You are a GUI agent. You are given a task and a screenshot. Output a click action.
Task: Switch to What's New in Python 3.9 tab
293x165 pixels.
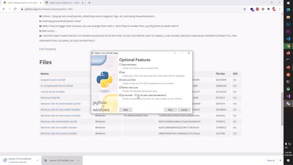pyautogui.click(x=65, y=3)
